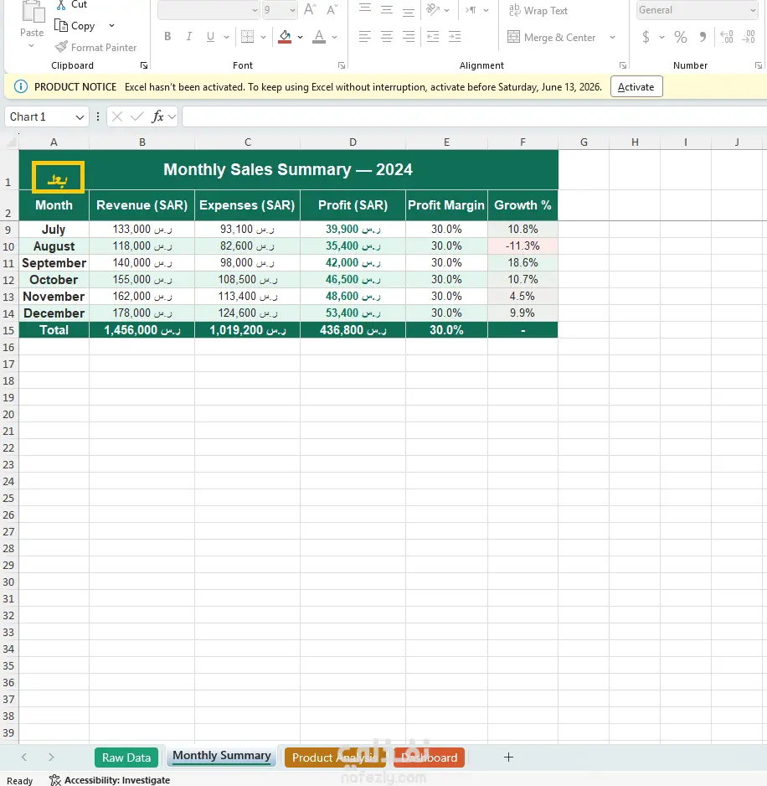The image size is (767, 786).
Task: Click the Cut scissors icon
Action: tap(61, 5)
